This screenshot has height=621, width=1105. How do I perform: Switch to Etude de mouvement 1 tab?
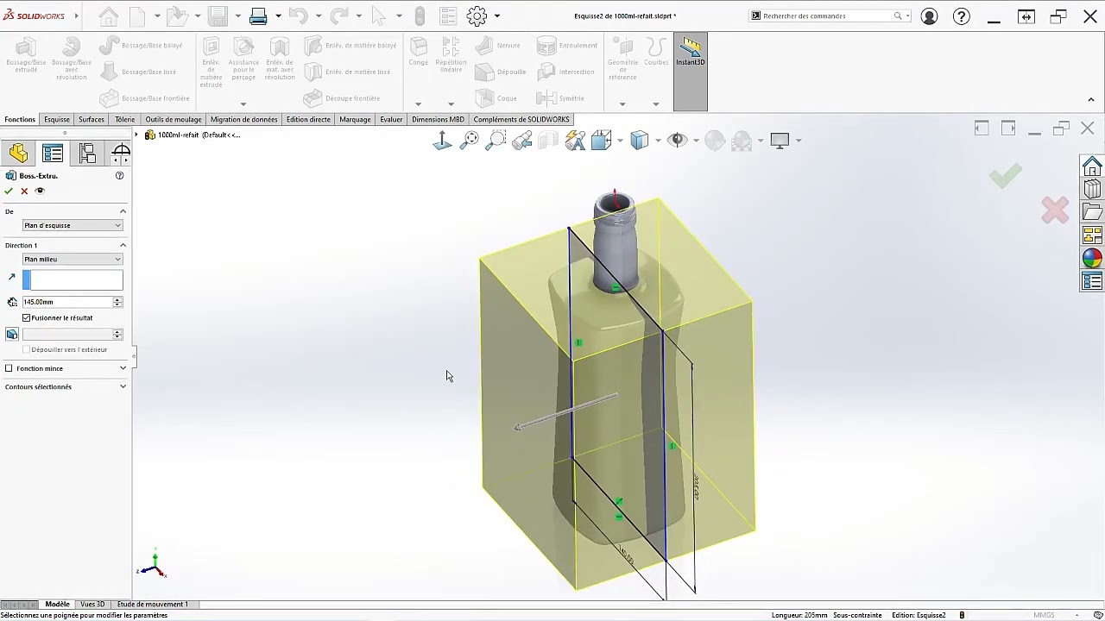click(x=152, y=604)
